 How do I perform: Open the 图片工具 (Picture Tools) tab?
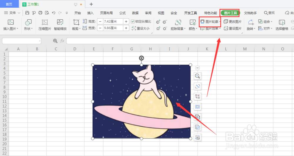(x=230, y=13)
